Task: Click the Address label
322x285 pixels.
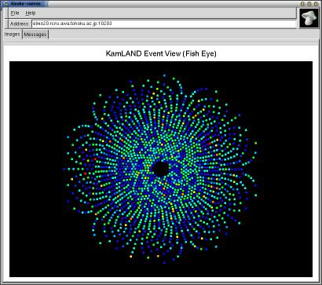Action: click(x=20, y=24)
